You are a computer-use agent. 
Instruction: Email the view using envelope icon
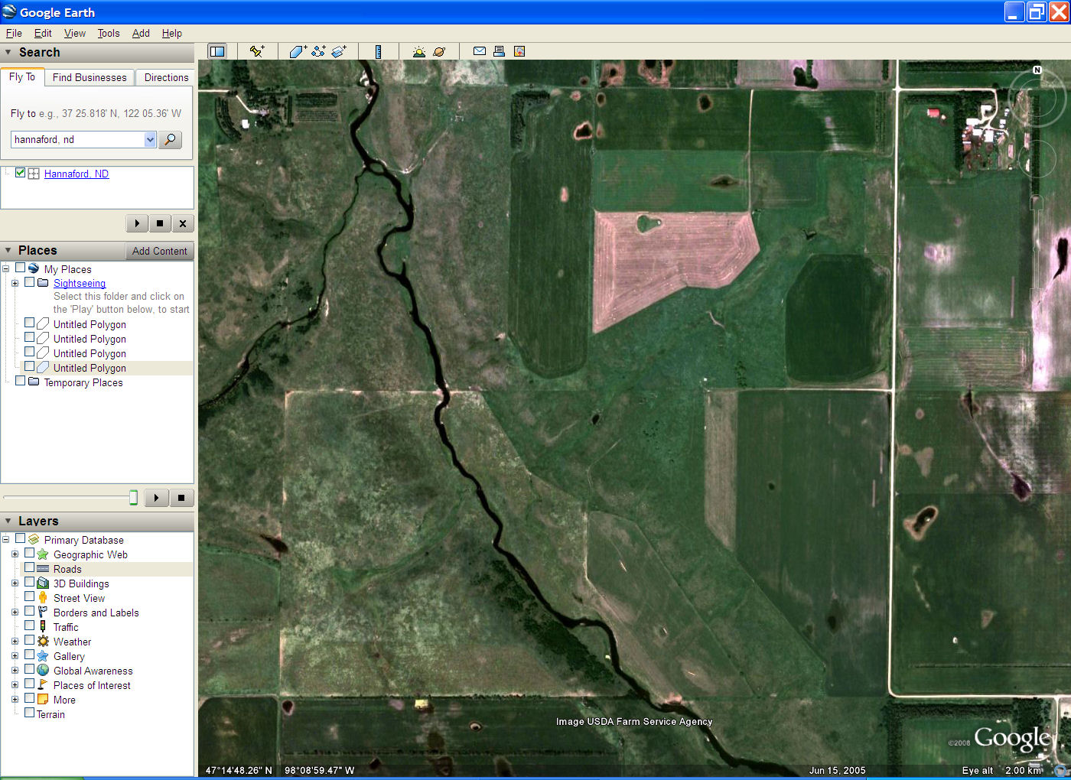[480, 51]
